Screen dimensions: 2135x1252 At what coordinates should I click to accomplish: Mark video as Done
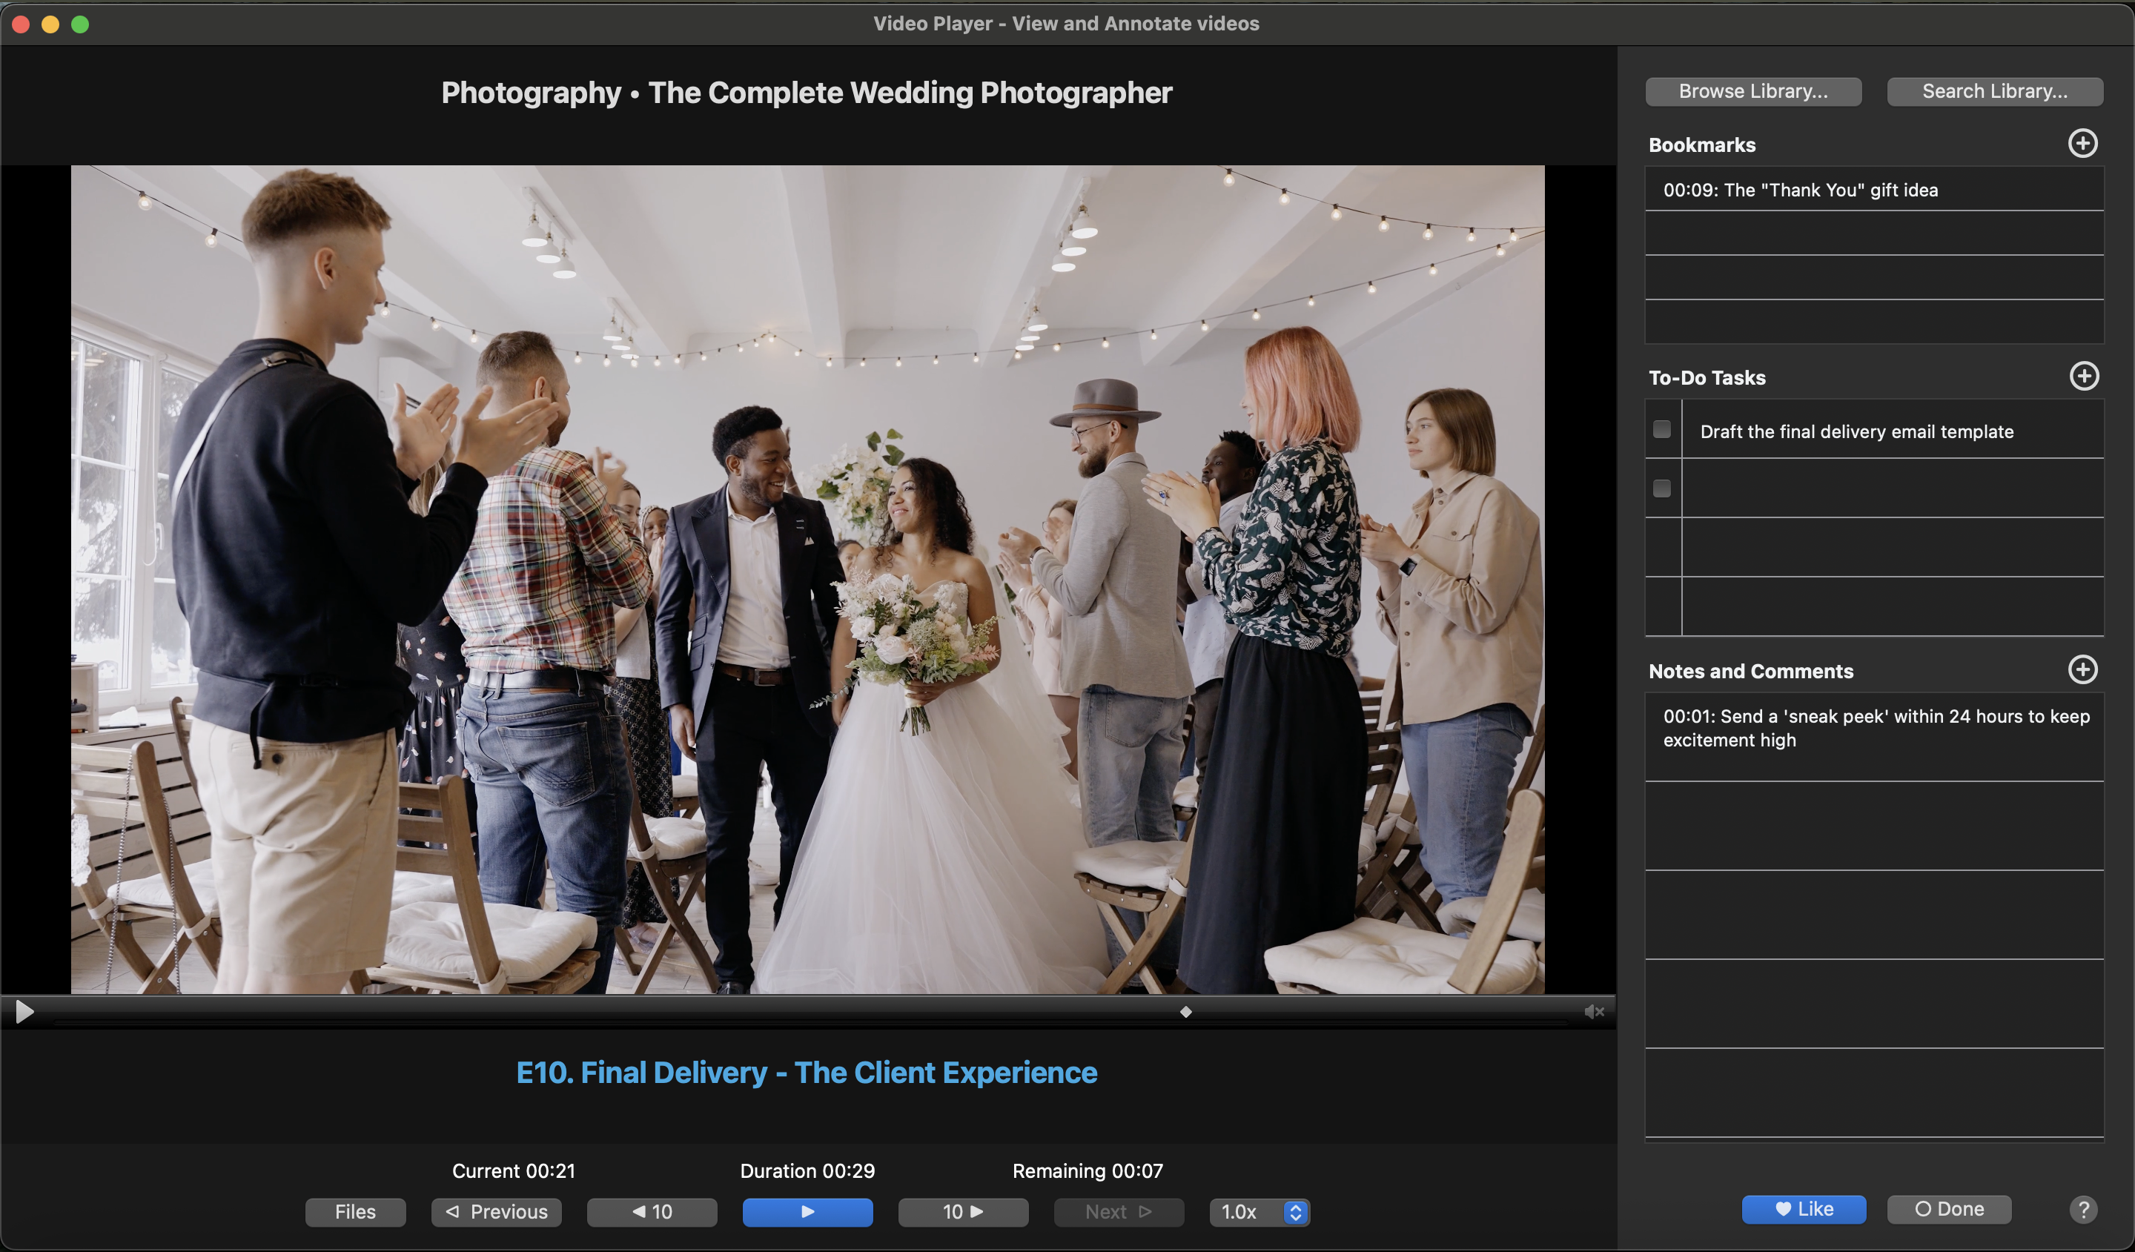coord(1949,1209)
